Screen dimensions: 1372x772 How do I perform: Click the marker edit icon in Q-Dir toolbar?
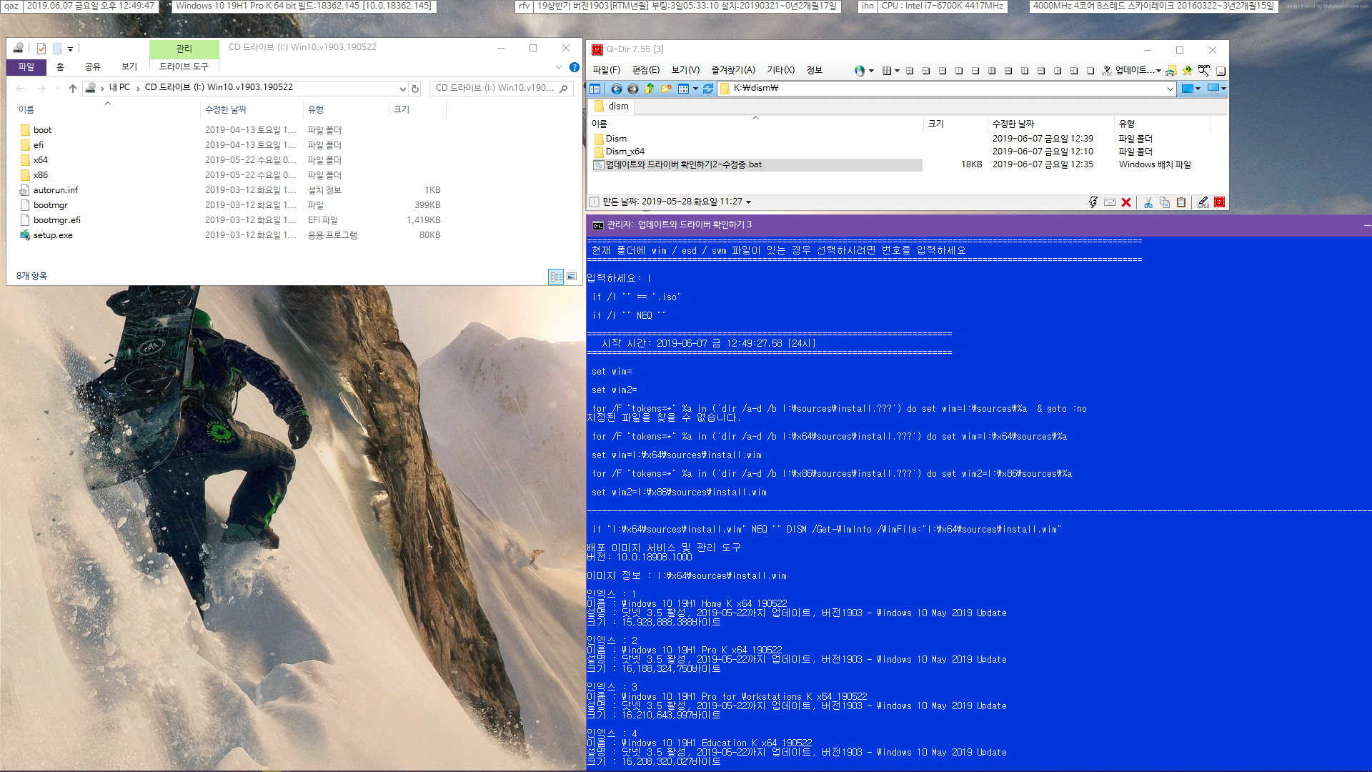click(1203, 202)
